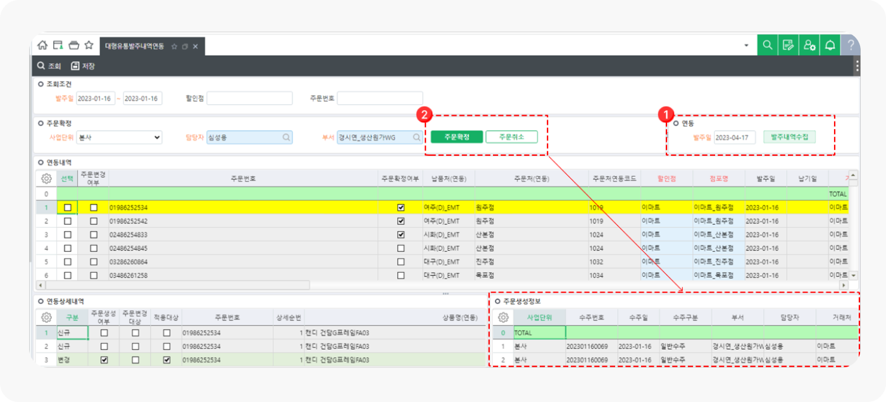The image size is (886, 402).
Task: Open gear settings in 연동내역 grid
Action: click(x=46, y=179)
